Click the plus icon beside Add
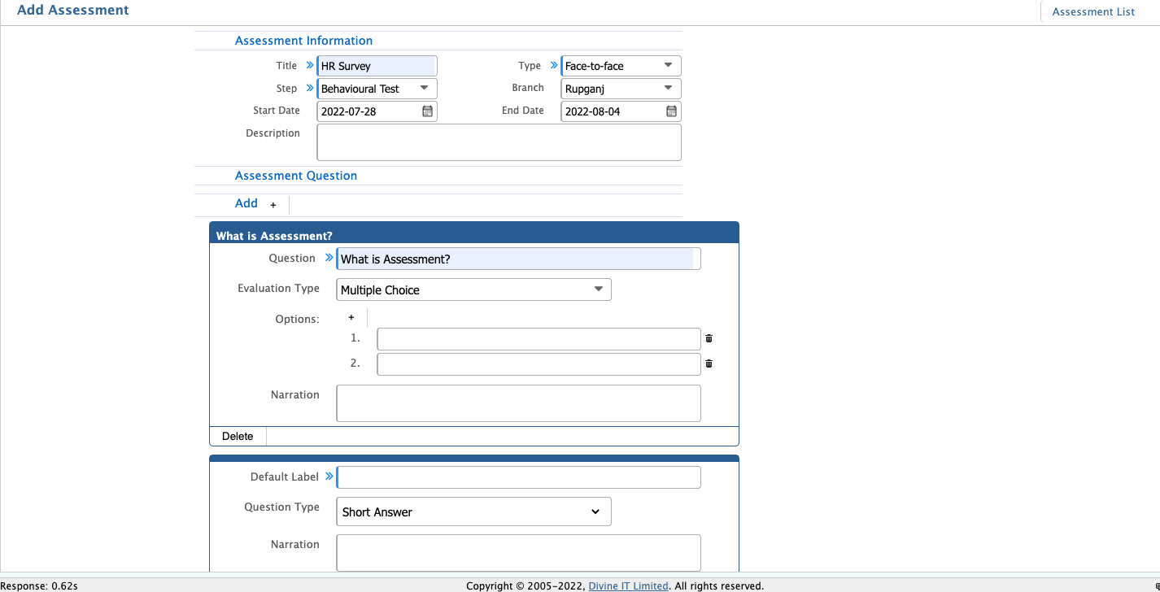Screen dimensions: 1160x592 tap(273, 205)
